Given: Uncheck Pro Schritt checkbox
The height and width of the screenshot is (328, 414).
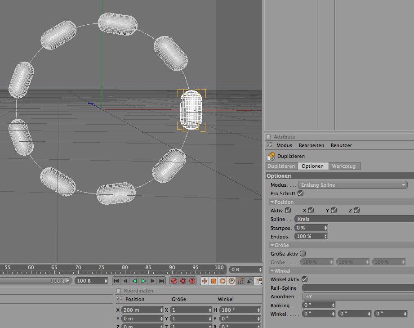Looking at the screenshot, I should pyautogui.click(x=300, y=193).
